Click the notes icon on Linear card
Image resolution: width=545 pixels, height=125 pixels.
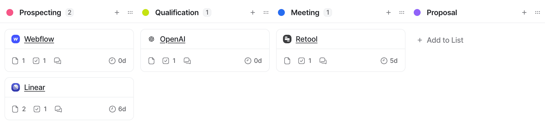[15, 109]
